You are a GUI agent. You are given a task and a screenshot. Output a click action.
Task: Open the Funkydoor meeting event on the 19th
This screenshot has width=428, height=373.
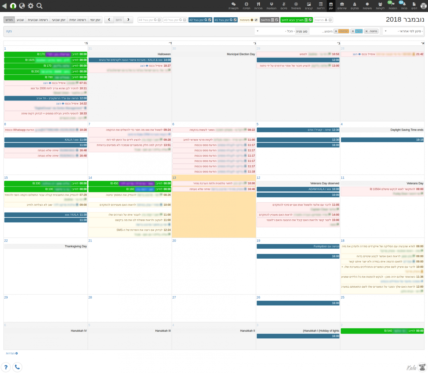pyautogui.click(x=298, y=246)
